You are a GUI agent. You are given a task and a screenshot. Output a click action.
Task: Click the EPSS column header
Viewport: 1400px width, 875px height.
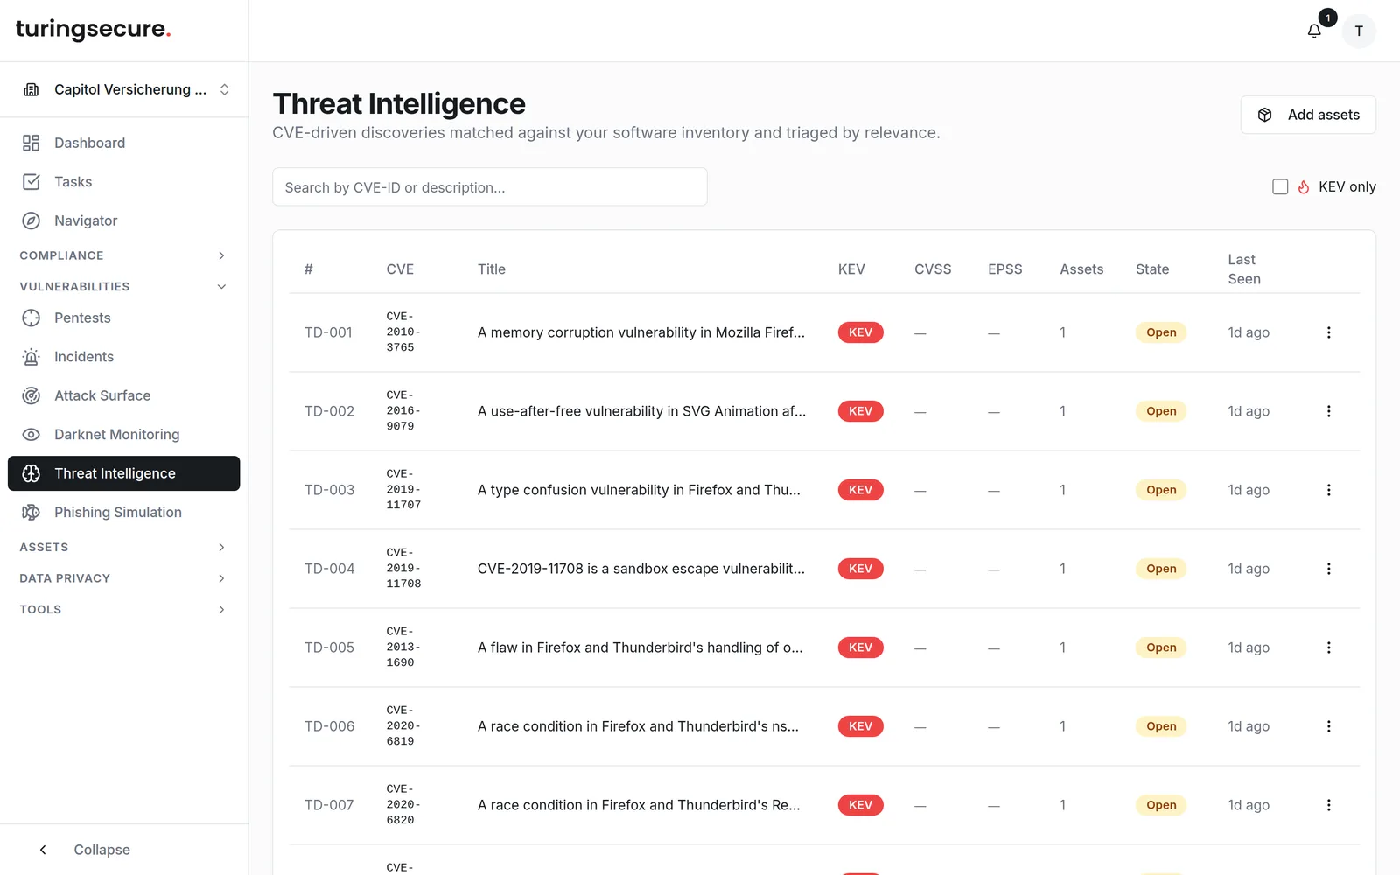1005,269
